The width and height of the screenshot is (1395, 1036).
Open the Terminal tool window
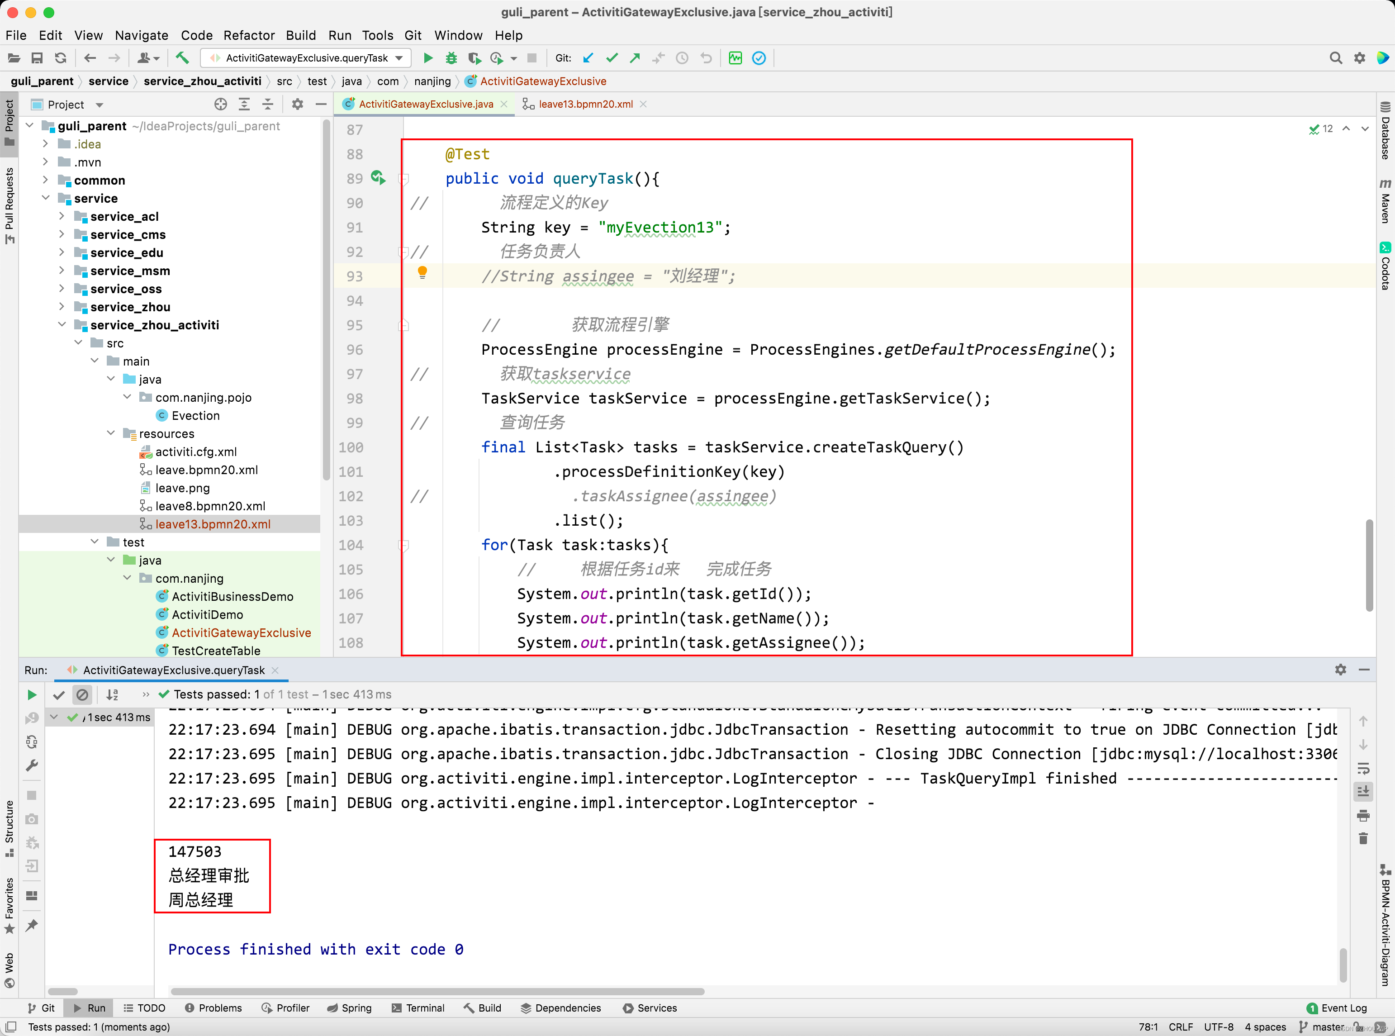tap(418, 1008)
